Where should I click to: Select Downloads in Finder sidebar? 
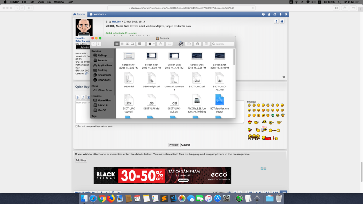104,80
